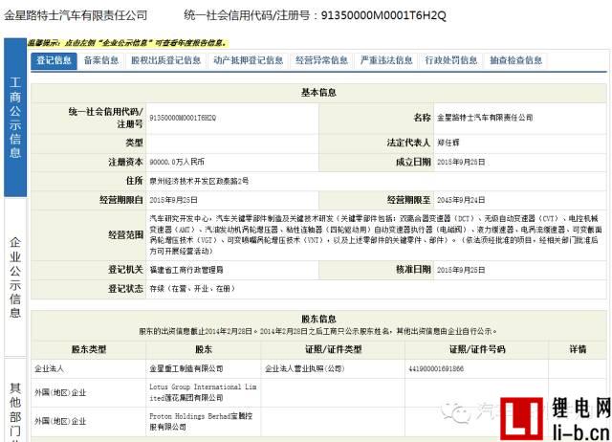Click the 基本信息 section header
Viewport: 612px width, 442px height.
(x=318, y=93)
